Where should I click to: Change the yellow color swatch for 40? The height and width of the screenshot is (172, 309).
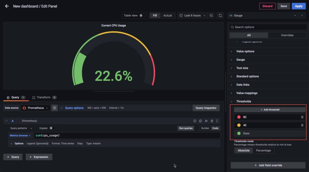pos(239,125)
